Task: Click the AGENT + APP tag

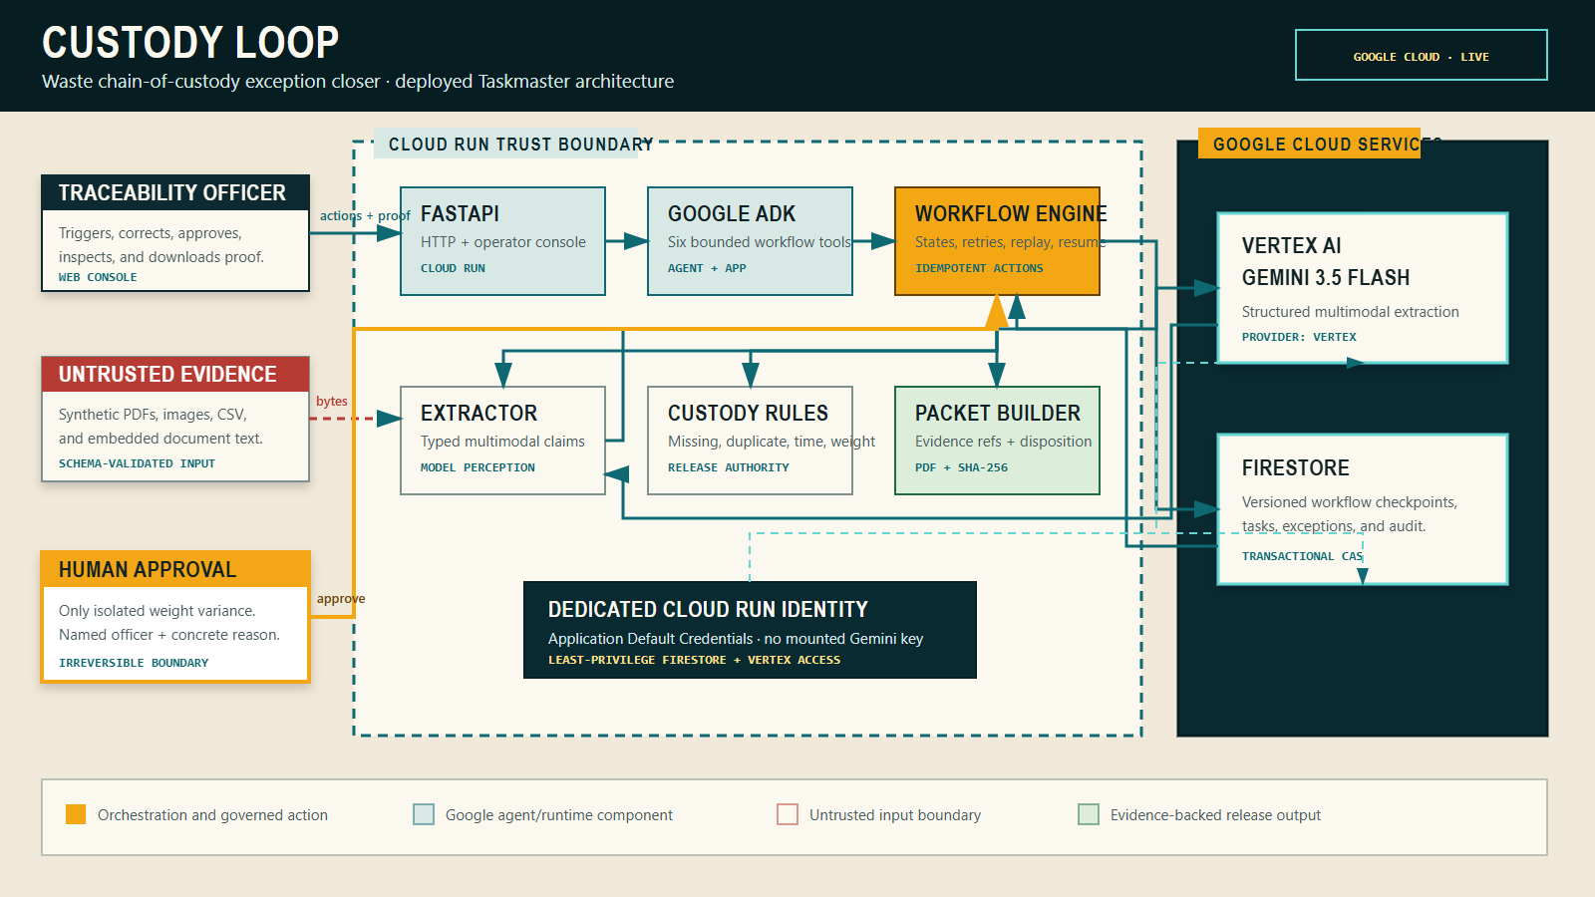Action: pos(707,268)
